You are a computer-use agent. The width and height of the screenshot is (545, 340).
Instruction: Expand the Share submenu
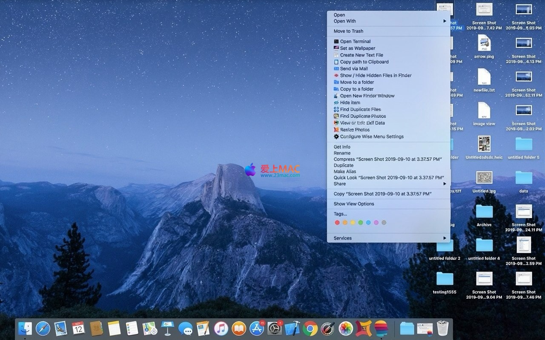(x=445, y=184)
